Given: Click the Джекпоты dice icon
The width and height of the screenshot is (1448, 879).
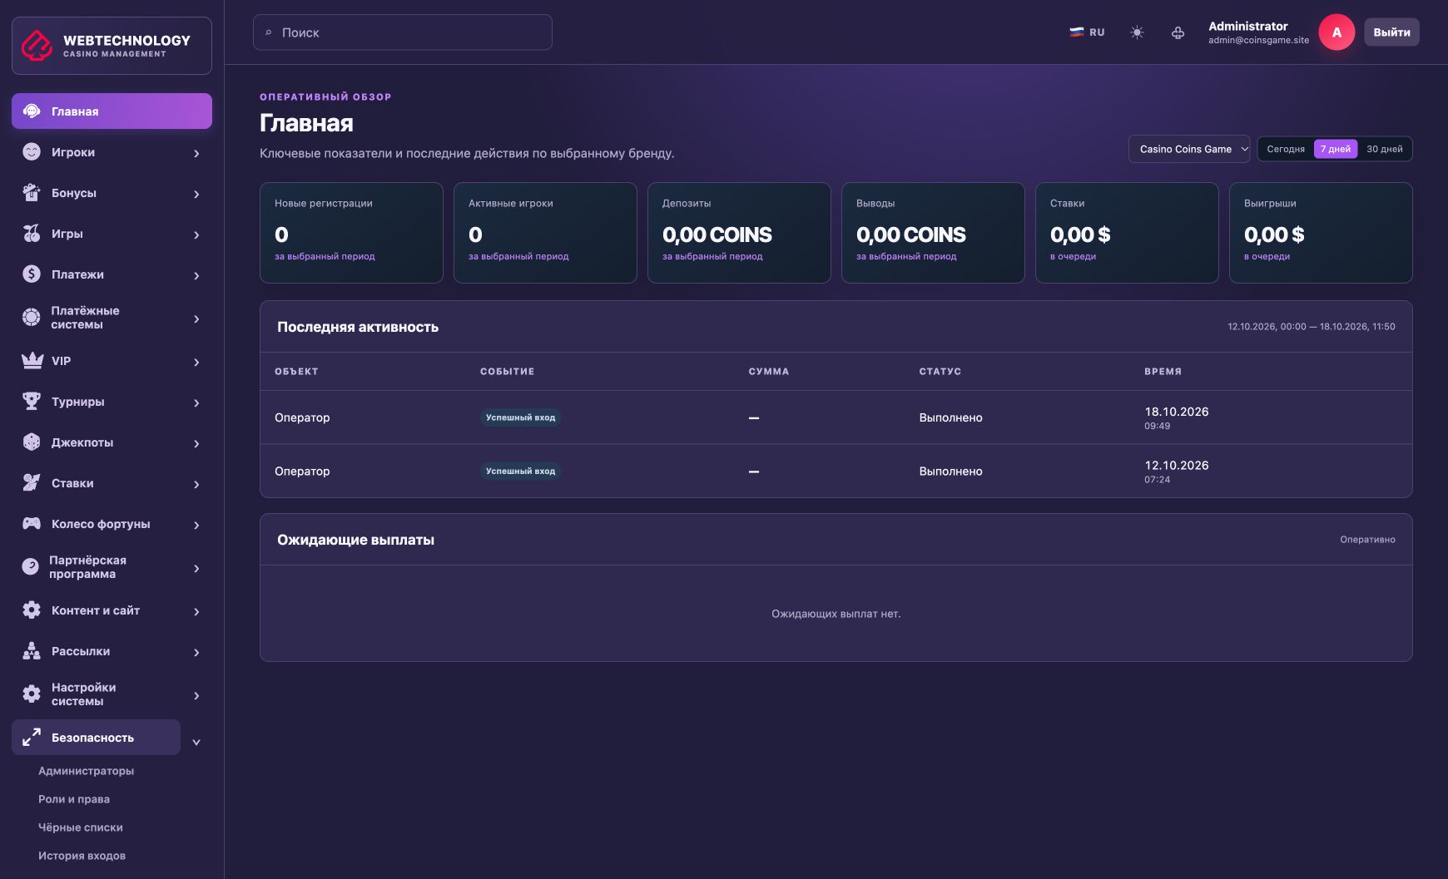Looking at the screenshot, I should pos(32,442).
